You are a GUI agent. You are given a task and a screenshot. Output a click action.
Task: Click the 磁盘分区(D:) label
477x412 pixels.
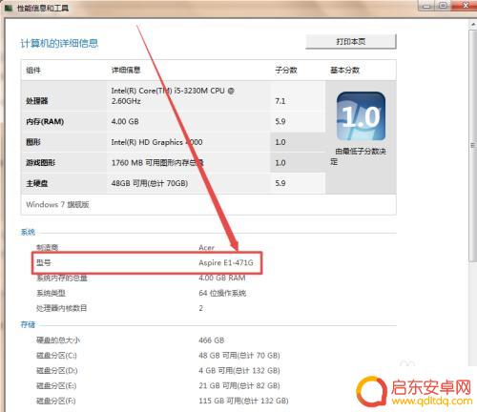pyautogui.click(x=57, y=371)
